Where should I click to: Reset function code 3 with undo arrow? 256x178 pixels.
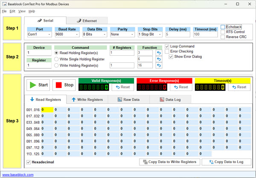tap(159, 53)
